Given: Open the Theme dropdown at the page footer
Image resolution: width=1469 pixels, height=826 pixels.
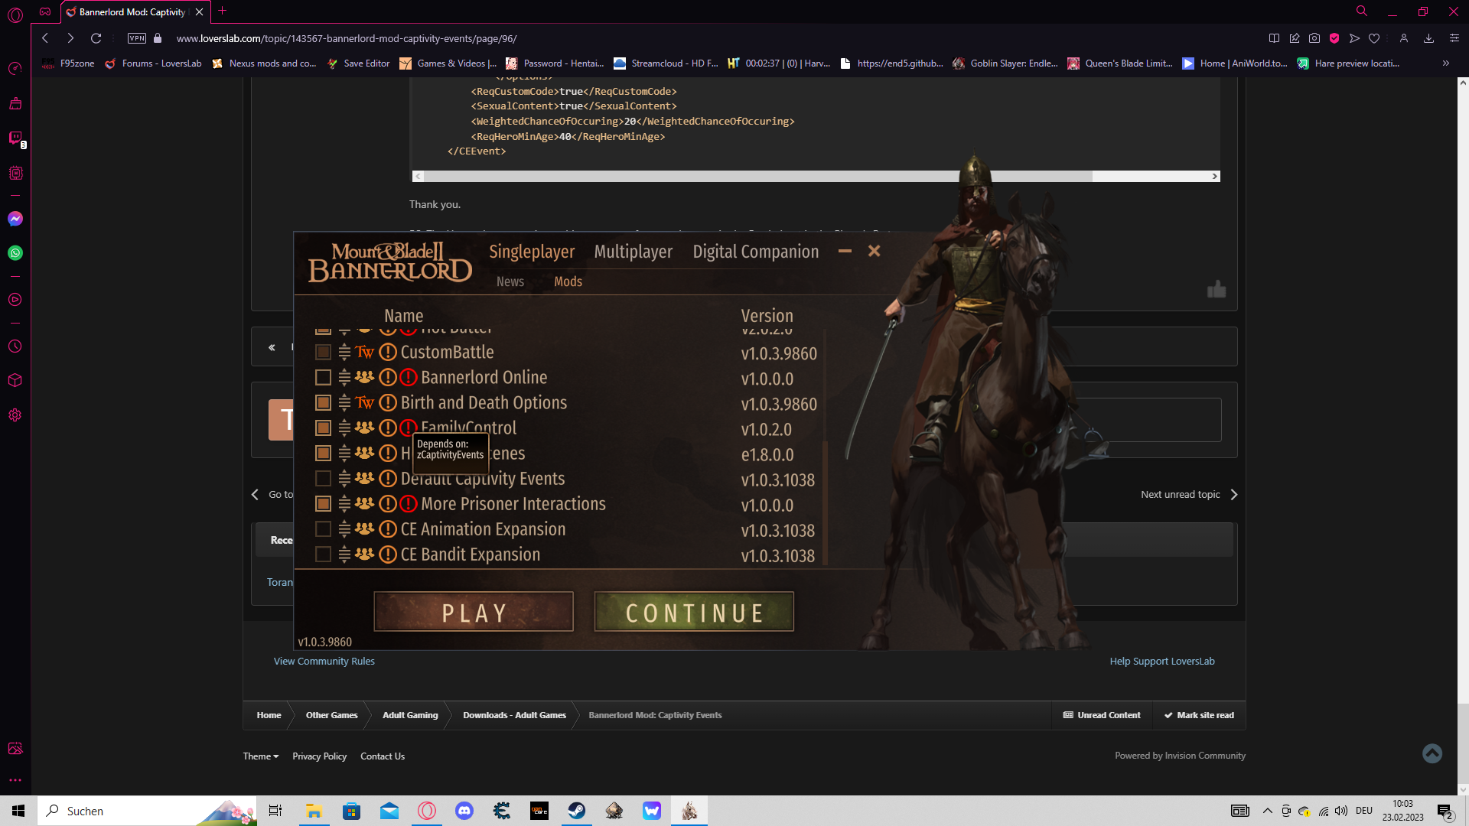Looking at the screenshot, I should [x=260, y=756].
